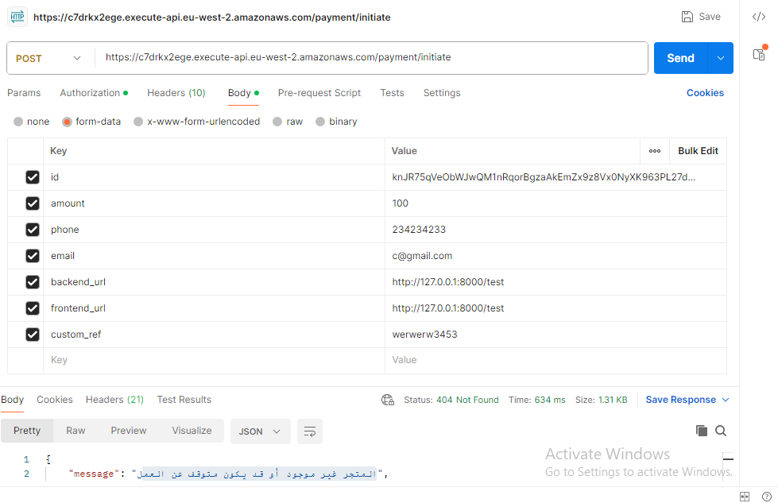Disable the custom_ref row checkbox

click(x=33, y=335)
